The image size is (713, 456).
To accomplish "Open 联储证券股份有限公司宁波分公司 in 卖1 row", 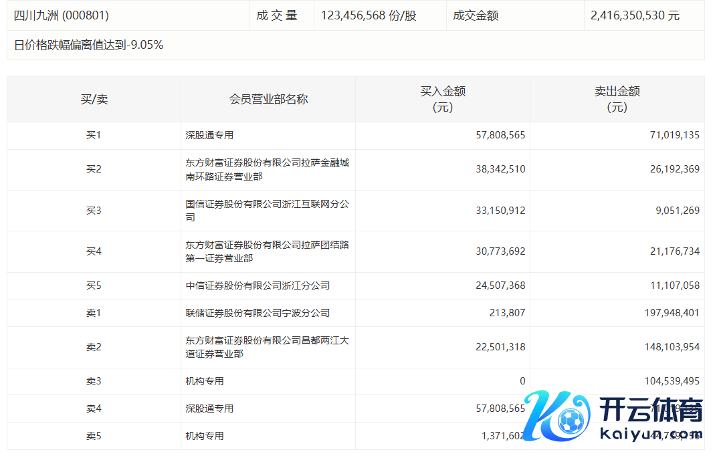I will (258, 313).
